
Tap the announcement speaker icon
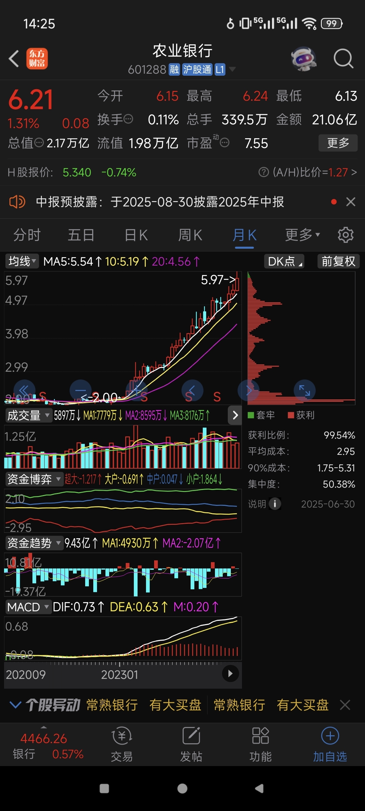pos(17,202)
